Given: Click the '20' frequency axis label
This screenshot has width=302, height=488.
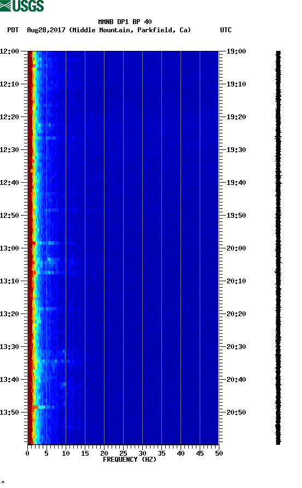Looking at the screenshot, I should (x=104, y=454).
